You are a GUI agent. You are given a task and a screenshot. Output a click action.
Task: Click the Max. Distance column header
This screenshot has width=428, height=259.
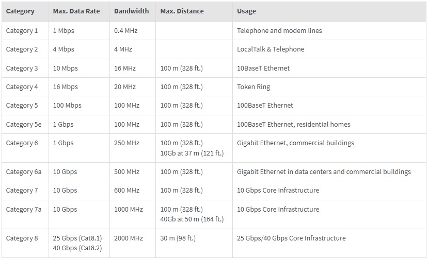point(182,11)
